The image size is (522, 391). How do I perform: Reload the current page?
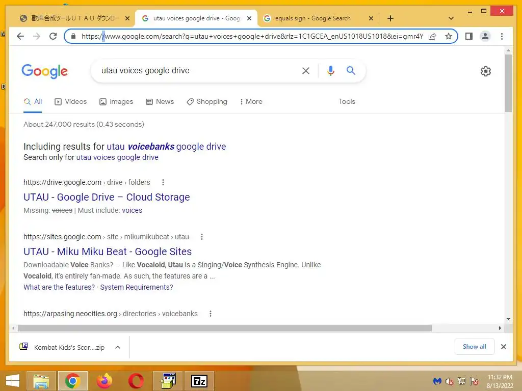click(53, 36)
